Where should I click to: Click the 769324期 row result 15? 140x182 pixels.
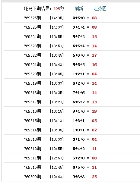point(94,37)
